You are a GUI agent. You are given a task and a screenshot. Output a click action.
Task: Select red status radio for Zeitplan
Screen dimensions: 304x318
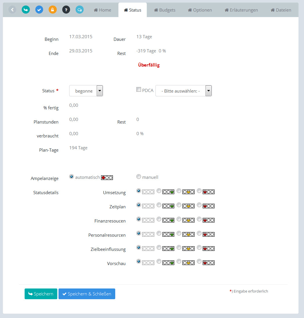coord(199,205)
